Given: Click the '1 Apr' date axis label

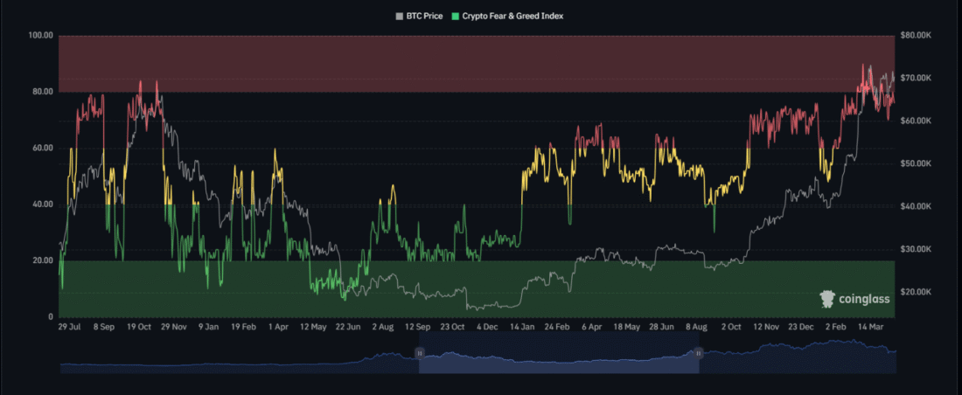Looking at the screenshot, I should pos(278,327).
